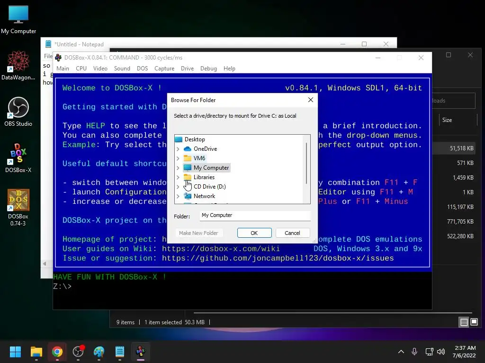Select My Computer in the folder tree
Image resolution: width=485 pixels, height=363 pixels.
pyautogui.click(x=211, y=168)
